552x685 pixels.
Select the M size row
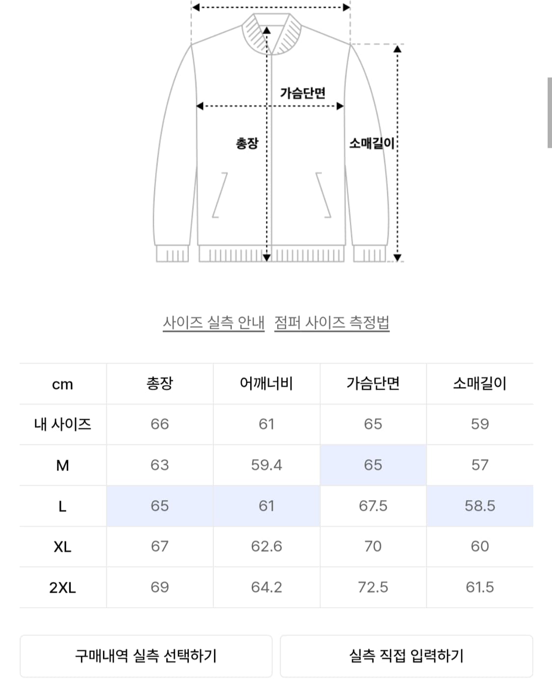(62, 465)
